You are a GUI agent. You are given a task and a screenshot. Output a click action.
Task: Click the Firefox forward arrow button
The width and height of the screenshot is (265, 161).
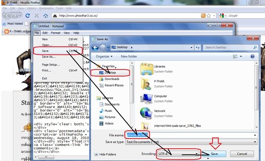15,16
